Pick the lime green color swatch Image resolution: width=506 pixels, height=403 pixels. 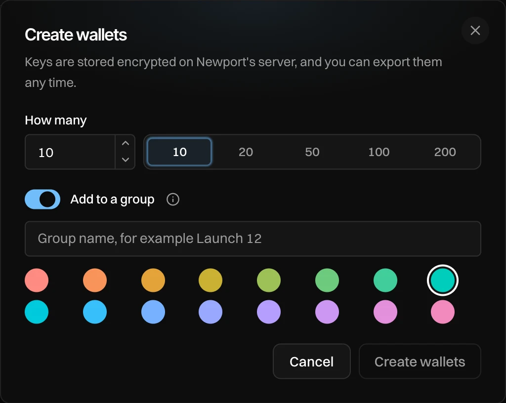point(269,280)
